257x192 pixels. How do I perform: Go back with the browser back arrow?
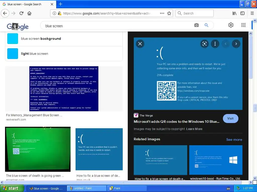tap(5, 13)
